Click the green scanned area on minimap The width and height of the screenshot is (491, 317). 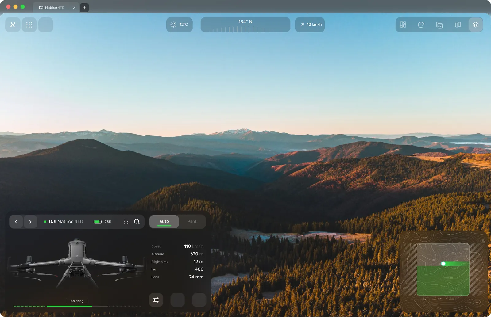coord(443,281)
